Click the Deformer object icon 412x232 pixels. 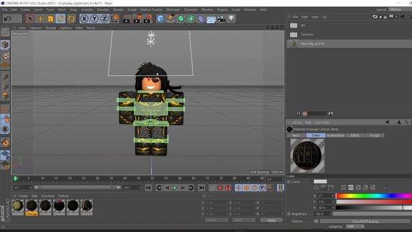coord(201,19)
